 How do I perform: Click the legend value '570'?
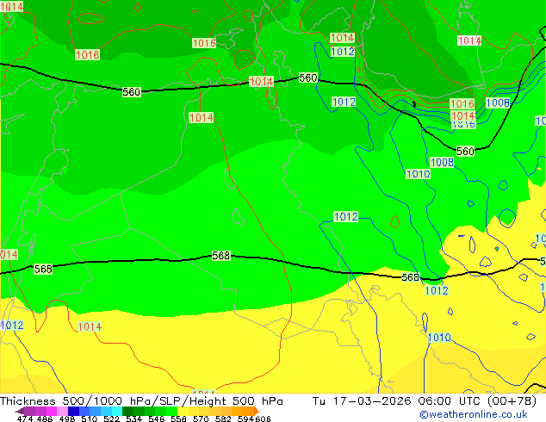coord(201,419)
